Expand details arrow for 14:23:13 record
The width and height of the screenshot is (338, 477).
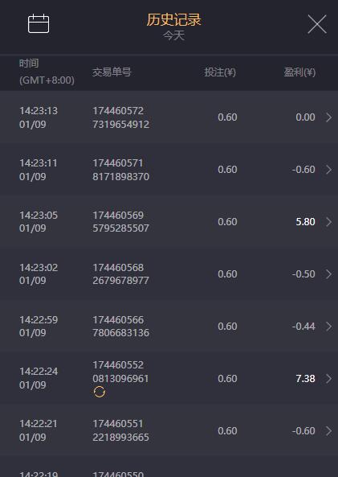pyautogui.click(x=328, y=117)
